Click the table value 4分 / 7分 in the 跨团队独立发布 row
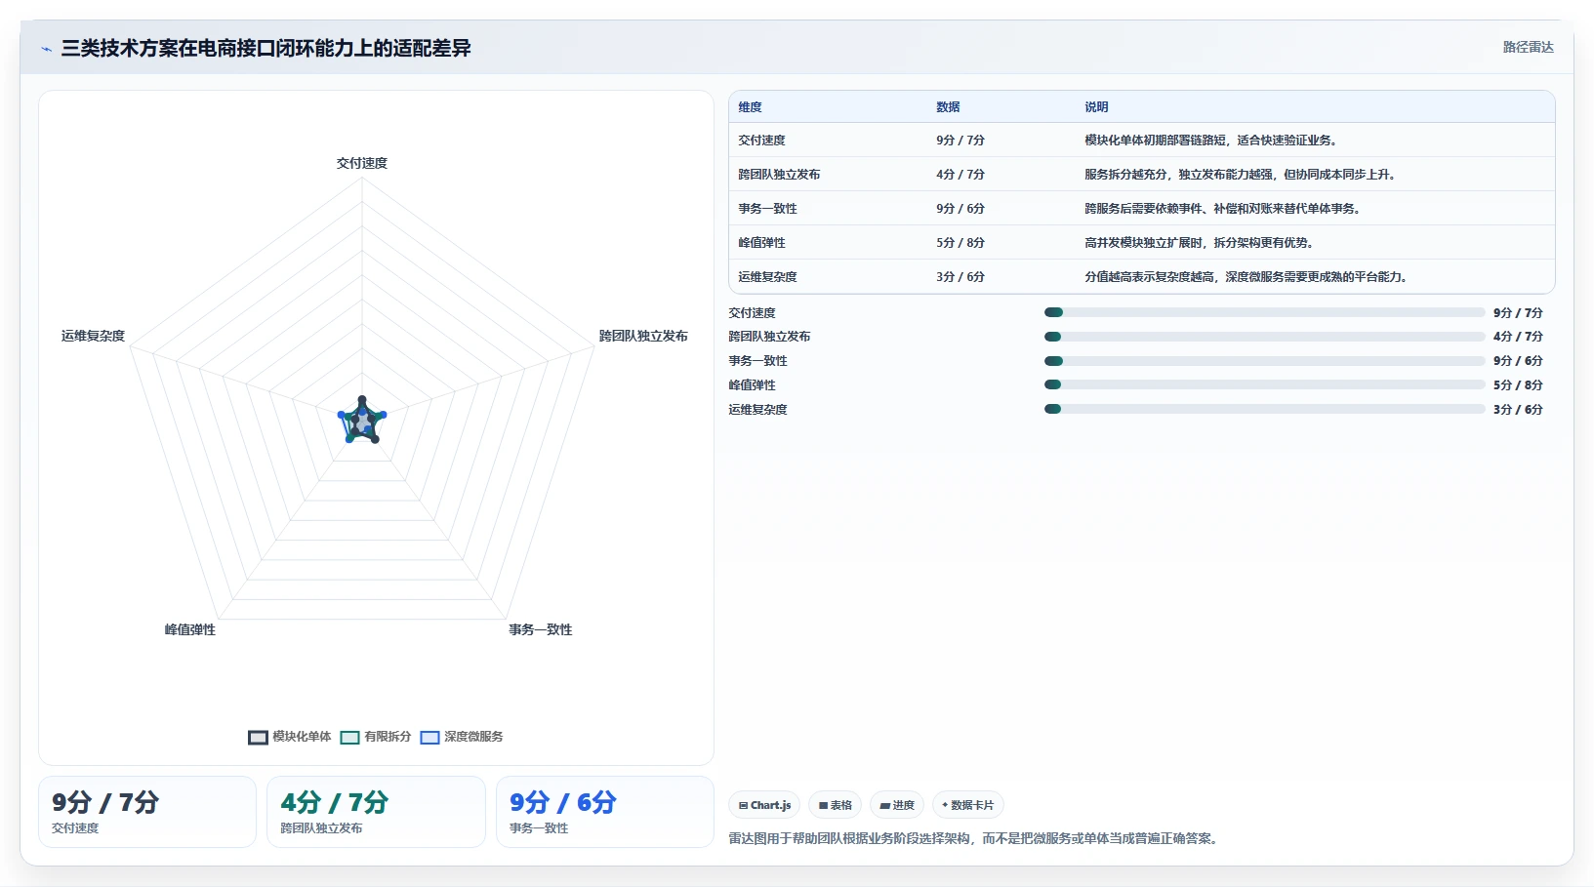The width and height of the screenshot is (1594, 887). tap(960, 175)
